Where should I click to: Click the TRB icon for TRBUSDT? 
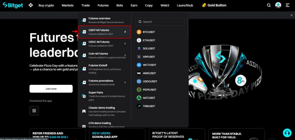click(139, 106)
